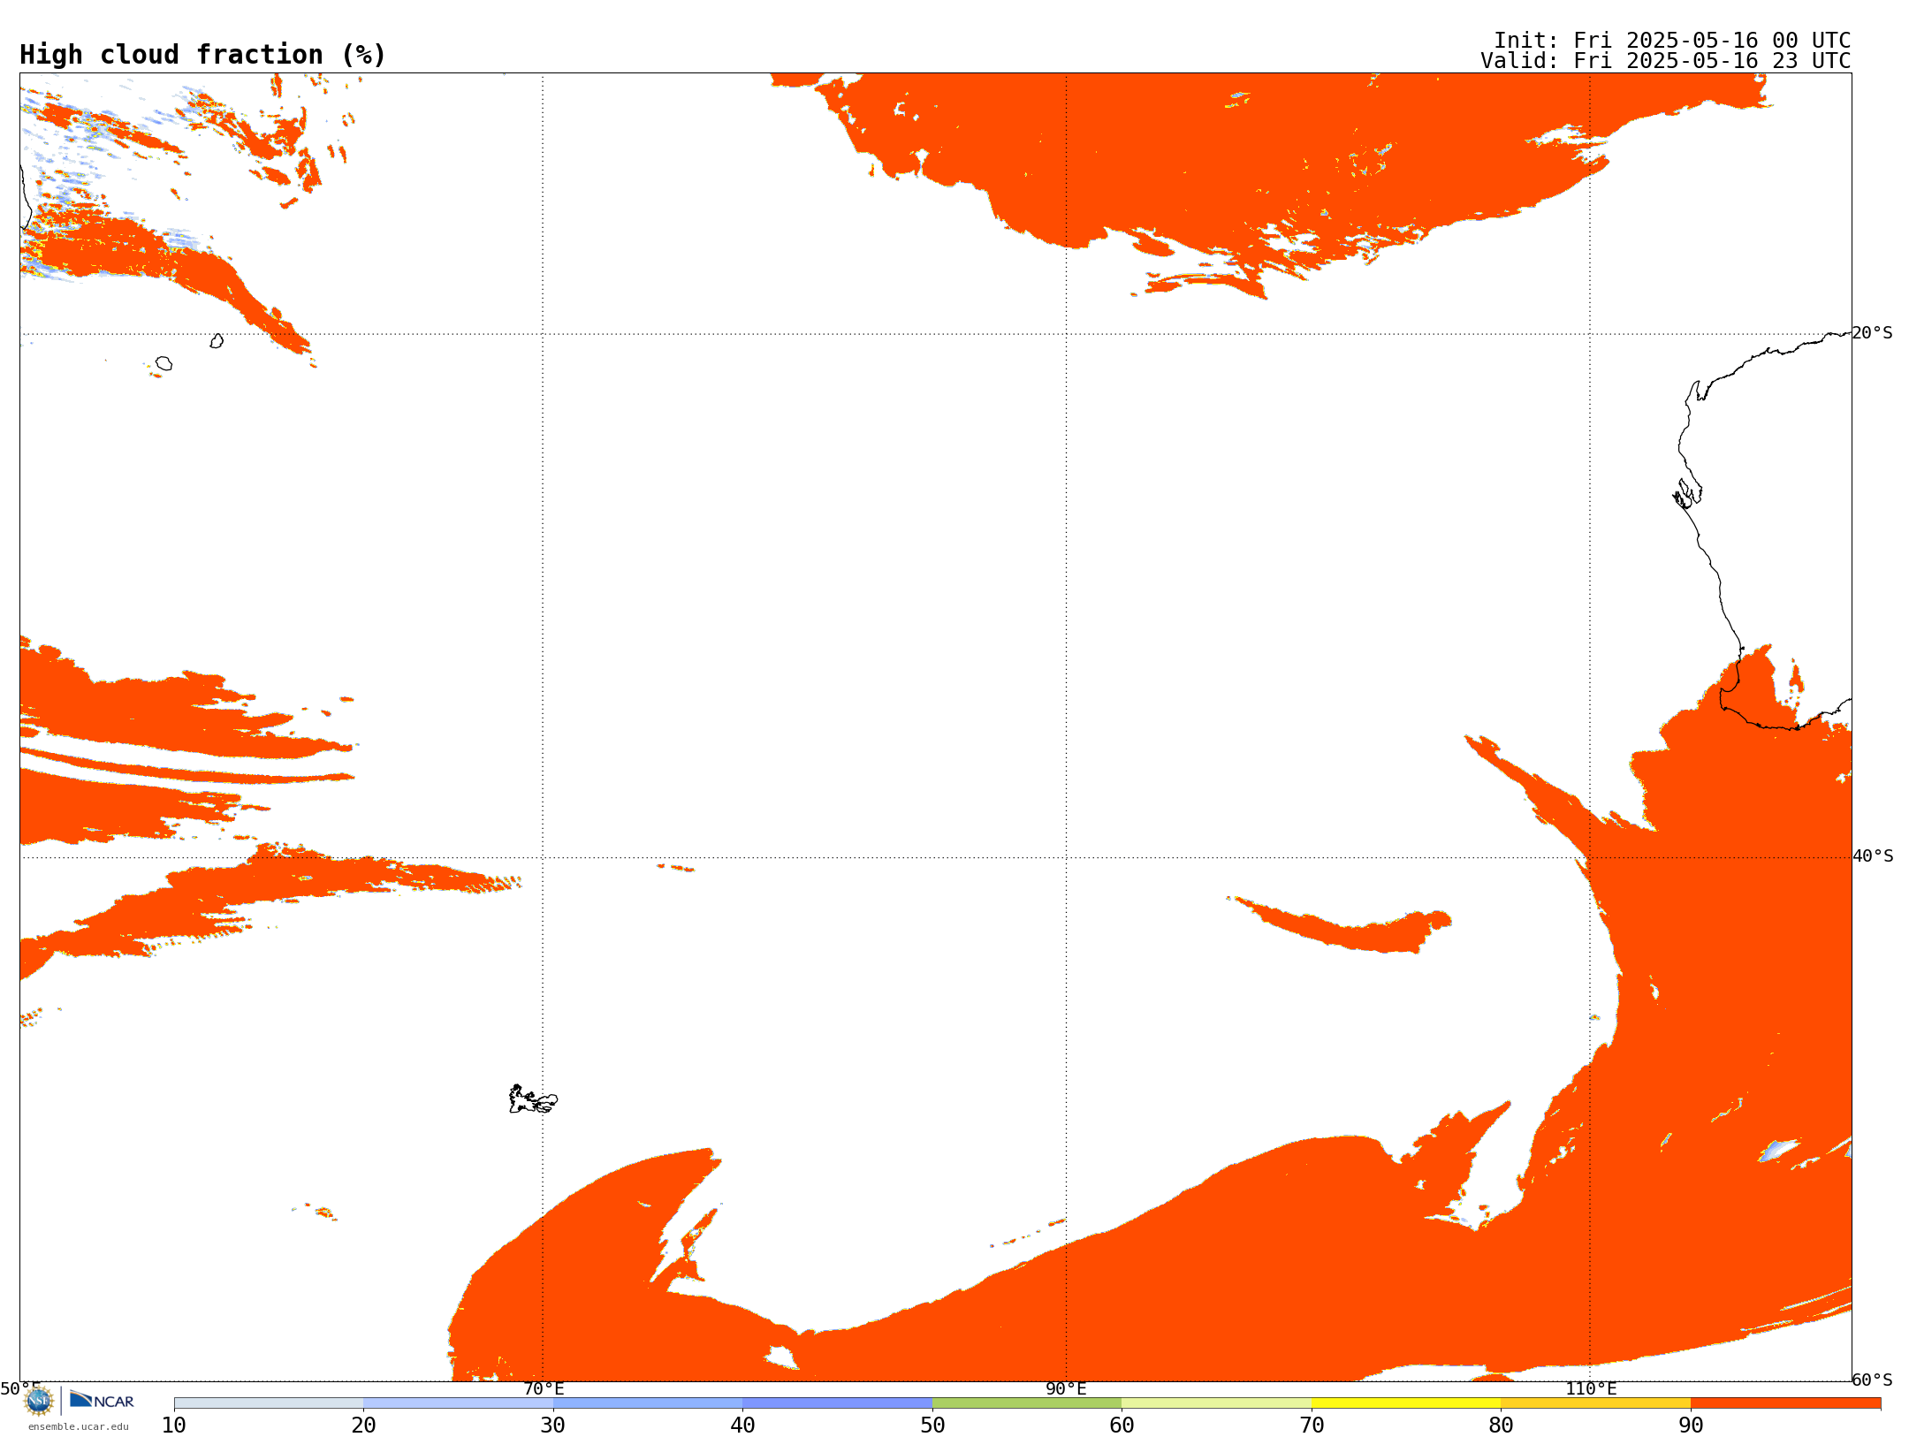The image size is (1909, 1437).
Task: Click the small Mauritius island outline
Action: (x=217, y=341)
